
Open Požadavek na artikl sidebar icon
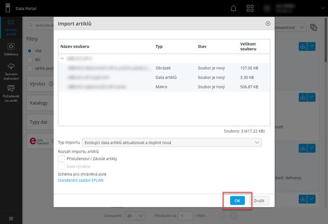11,93
